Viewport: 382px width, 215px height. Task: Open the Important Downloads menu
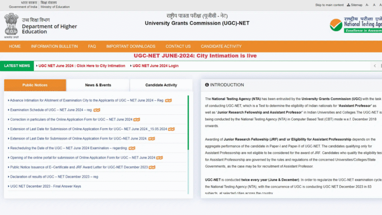[x=131, y=46]
